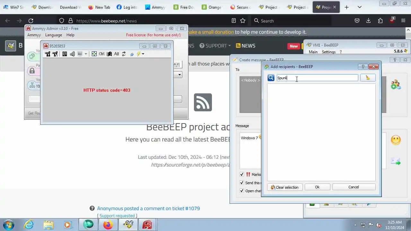This screenshot has width=411, height=231.
Task: Toggle Firefox reader view icon in address bar
Action: (234, 21)
